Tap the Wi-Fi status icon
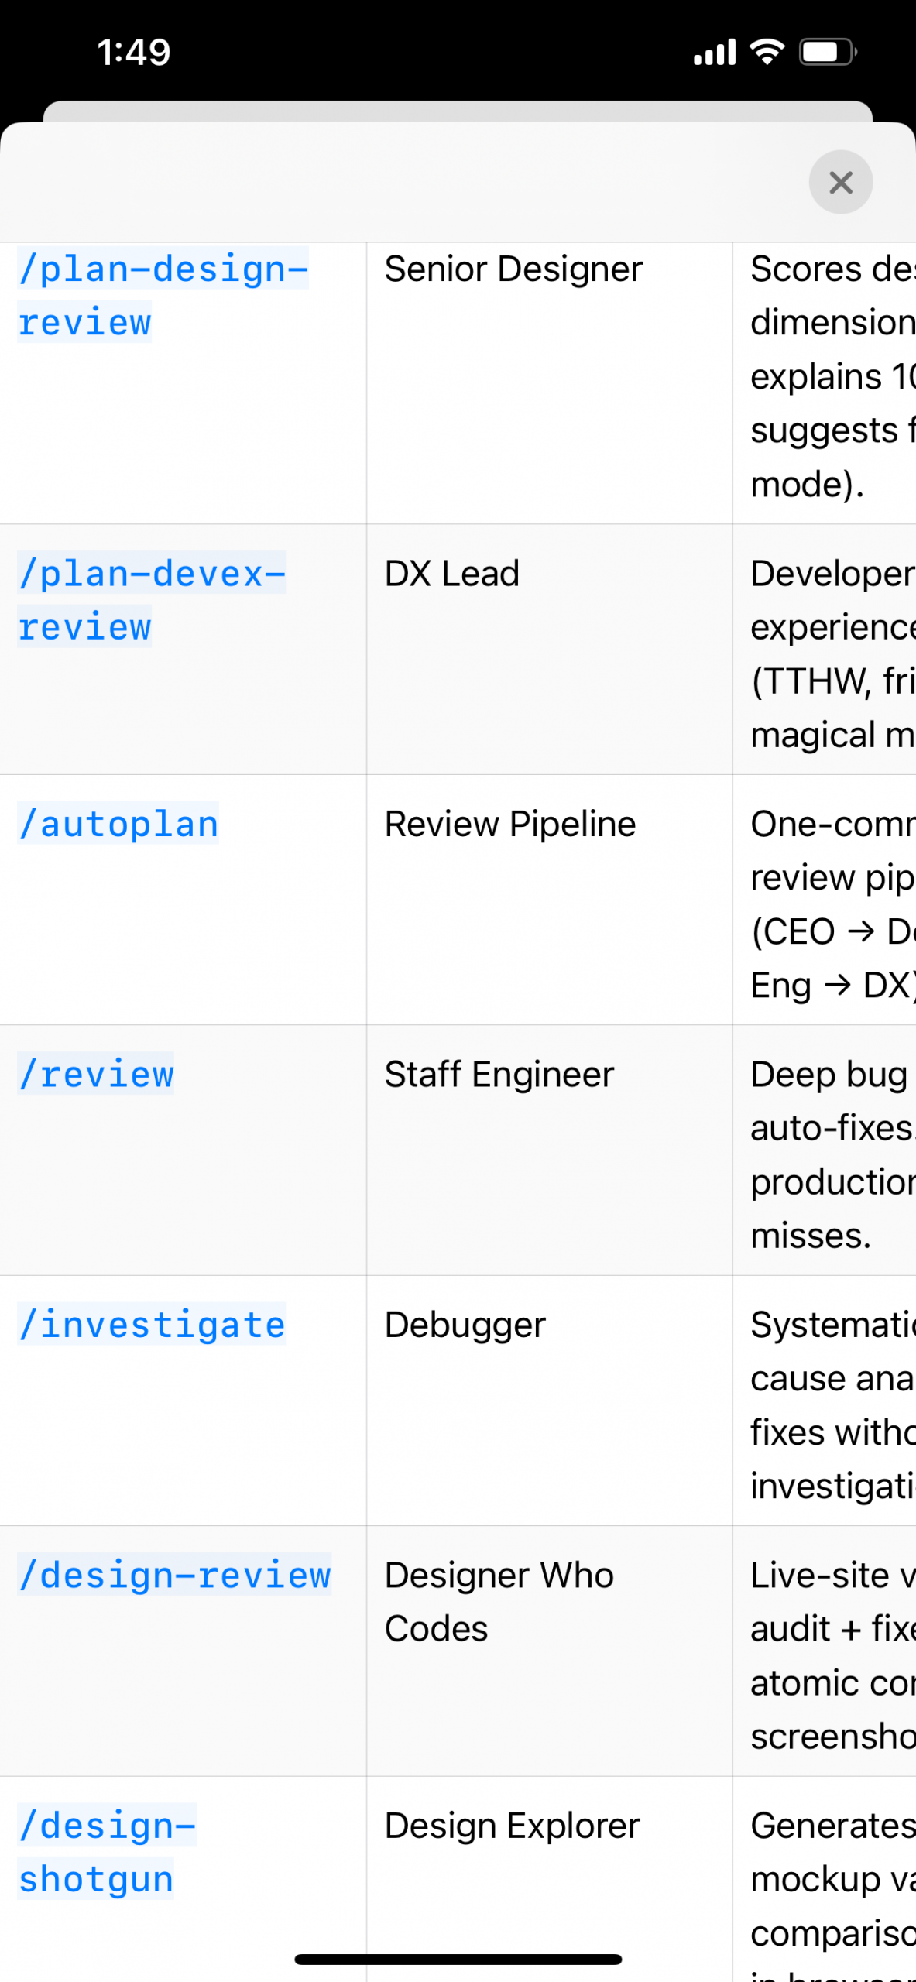Image resolution: width=916 pixels, height=1982 pixels. click(767, 52)
